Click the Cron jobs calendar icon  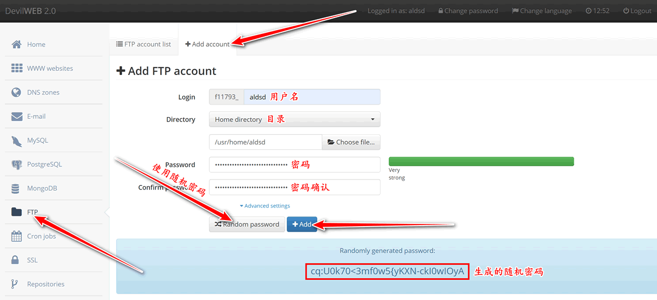(x=16, y=236)
